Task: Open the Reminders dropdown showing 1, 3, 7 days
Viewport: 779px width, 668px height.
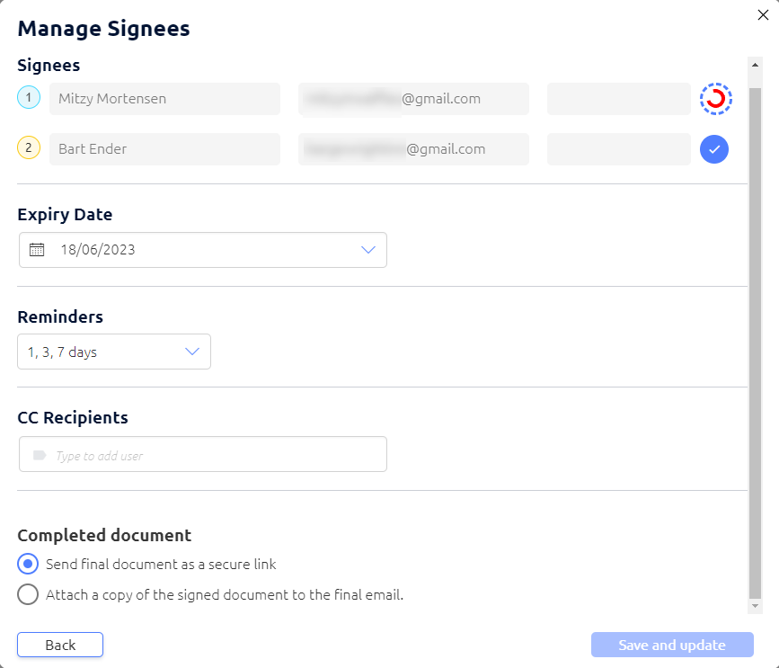Action: click(x=113, y=352)
